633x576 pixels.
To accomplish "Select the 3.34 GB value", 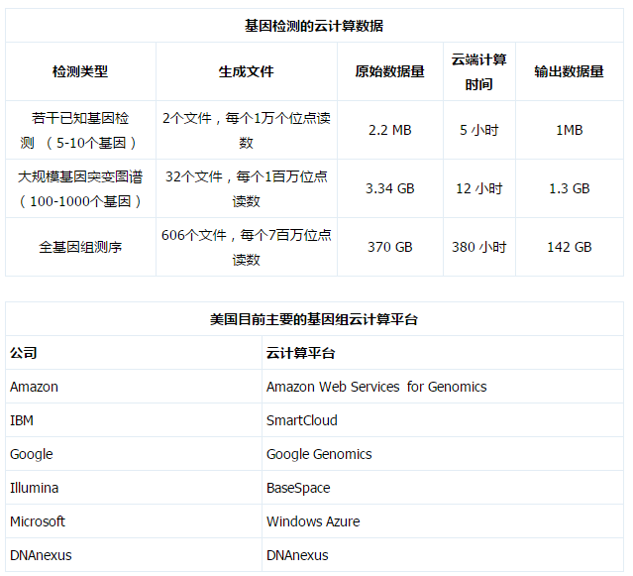I will [390, 188].
